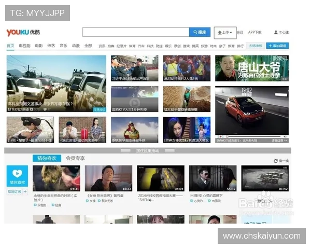
Task: Open the 上传 upload dropdown
Action: pyautogui.click(x=225, y=33)
